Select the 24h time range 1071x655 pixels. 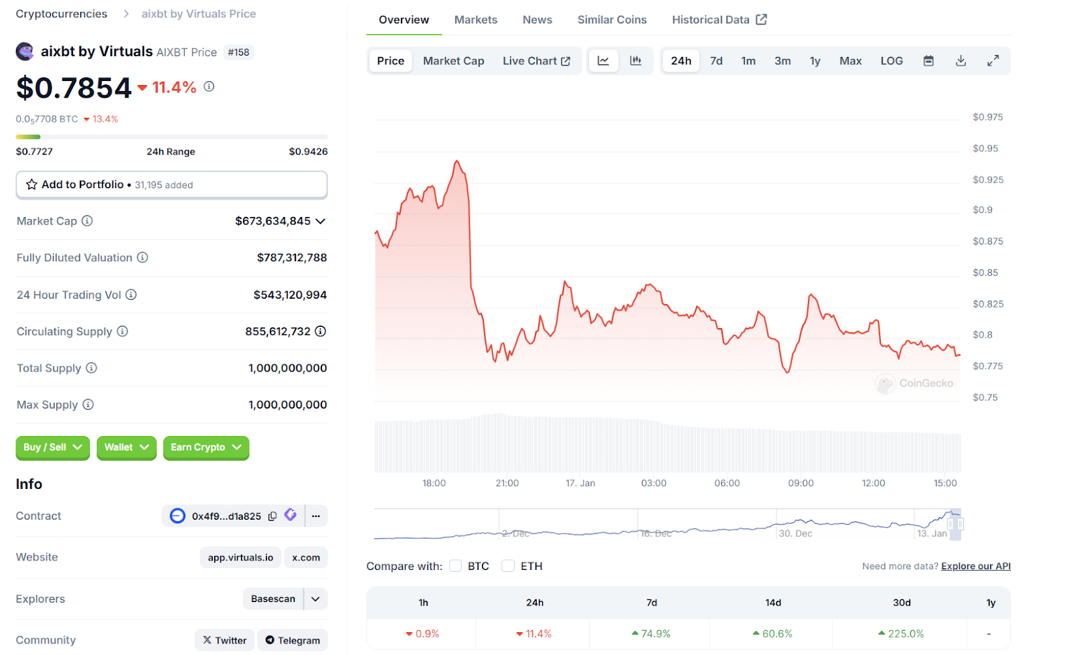click(681, 61)
